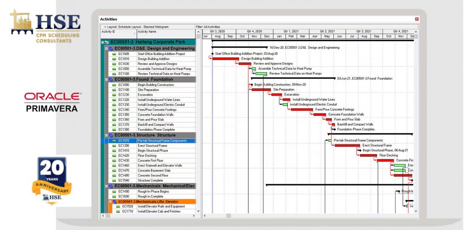This screenshot has height=230, width=468.
Task: Click activity icon beside EC1050
Action: 114,69
